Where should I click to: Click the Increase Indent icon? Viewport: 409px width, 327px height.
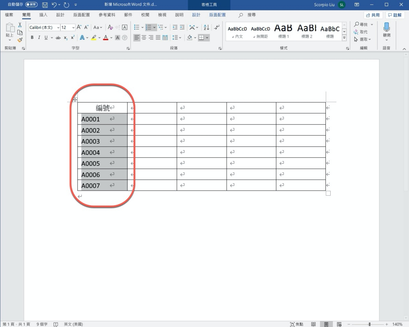[182, 27]
